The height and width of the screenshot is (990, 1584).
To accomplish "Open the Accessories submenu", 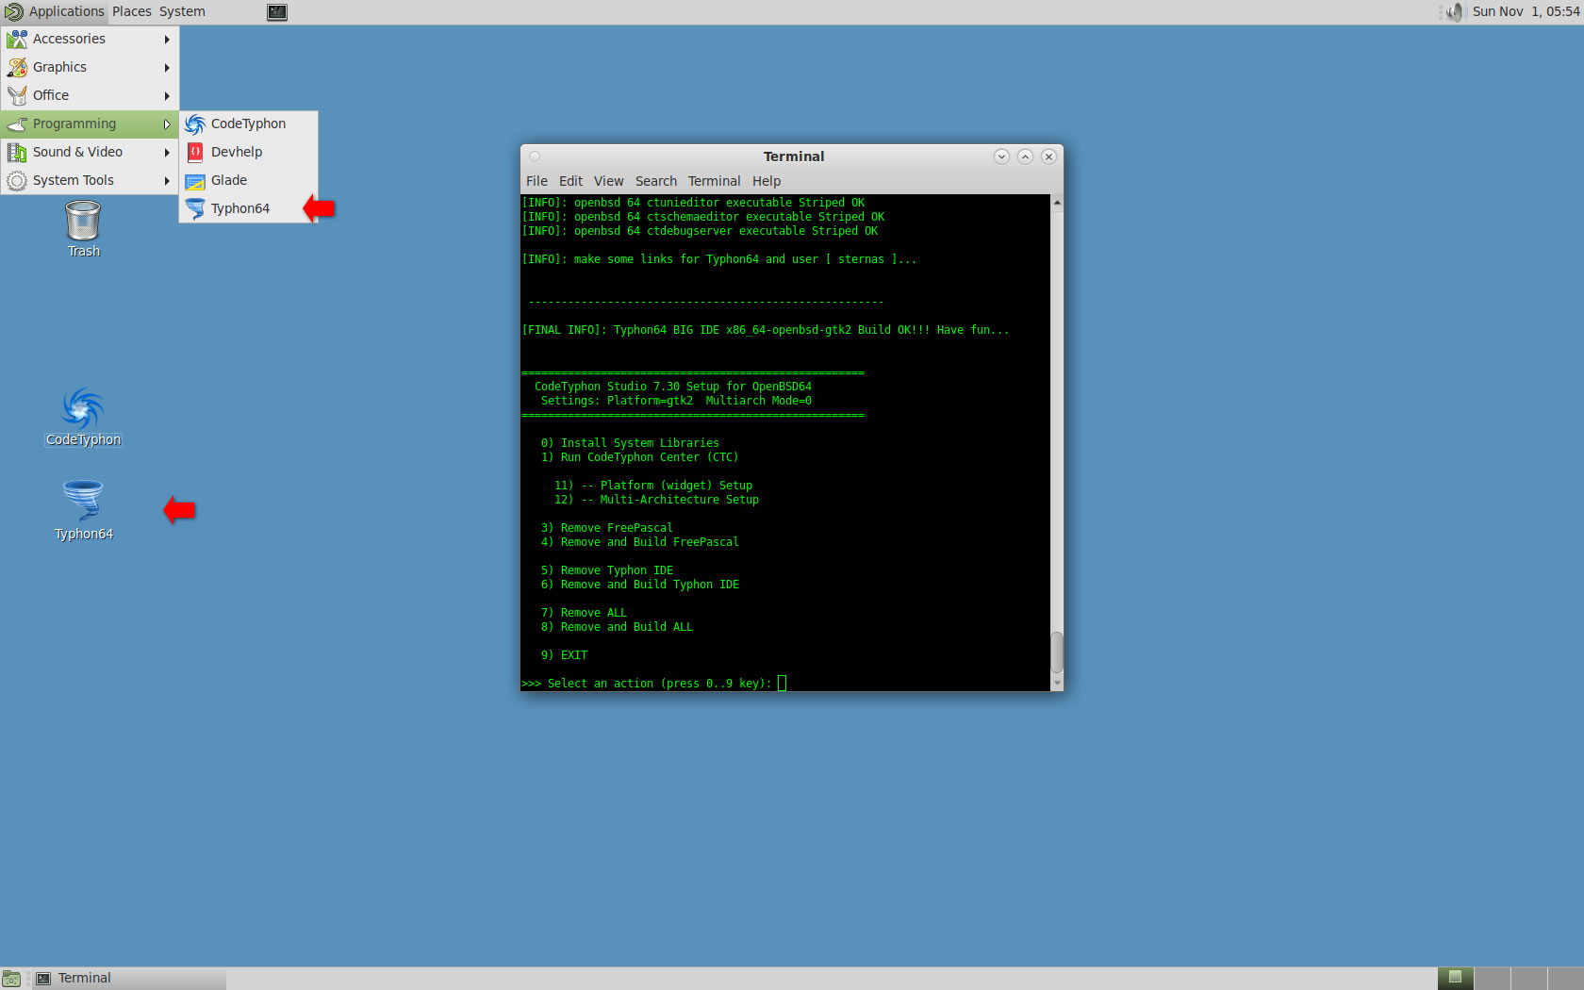I will [x=90, y=39].
